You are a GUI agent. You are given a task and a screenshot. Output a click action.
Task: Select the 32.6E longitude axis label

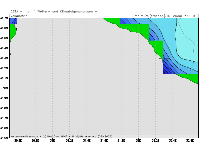click(x=190, y=141)
